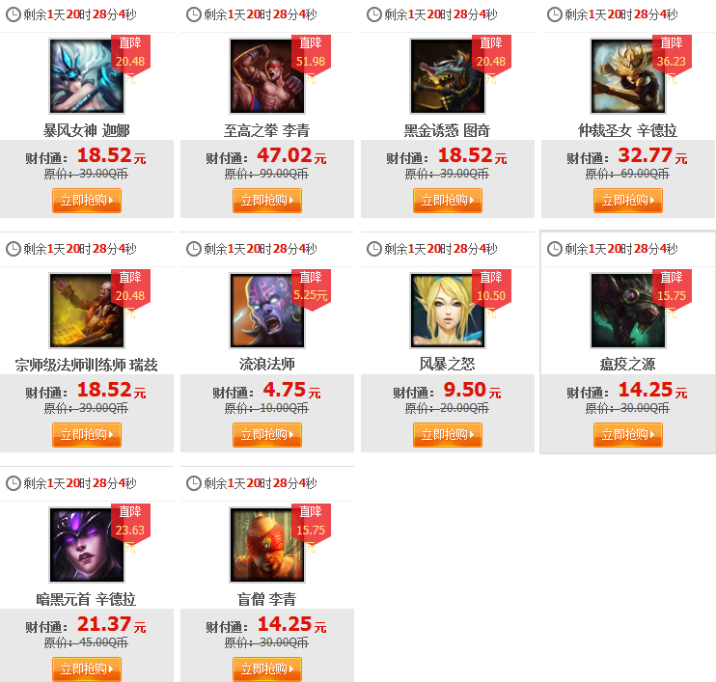Click 立即抢购 for 暗黑元首 辛德拉

87,669
